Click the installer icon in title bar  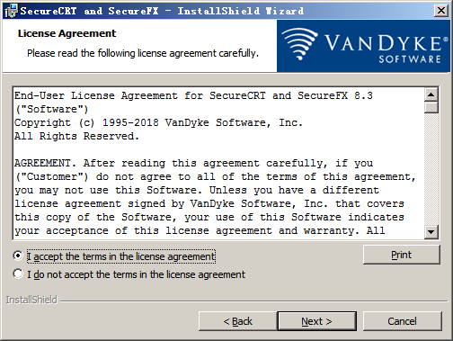[12, 11]
